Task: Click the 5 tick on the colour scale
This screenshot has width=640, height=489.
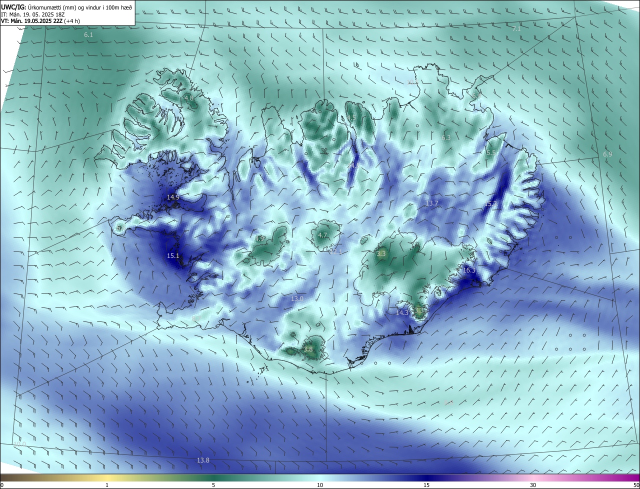Action: pos(213,485)
